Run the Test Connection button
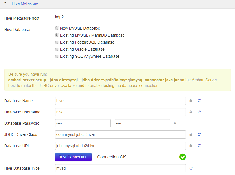This screenshot has height=175, width=235. (73, 157)
